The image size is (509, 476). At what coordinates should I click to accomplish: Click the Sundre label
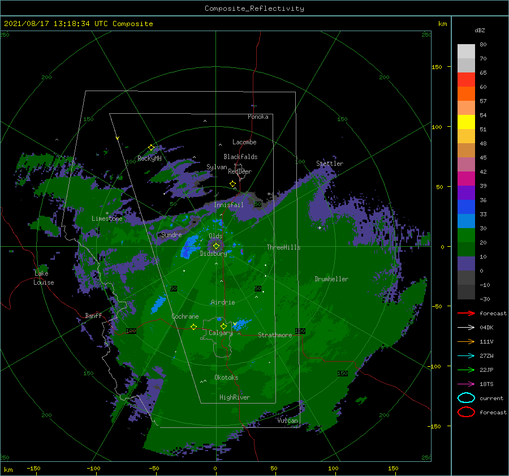tap(171, 234)
